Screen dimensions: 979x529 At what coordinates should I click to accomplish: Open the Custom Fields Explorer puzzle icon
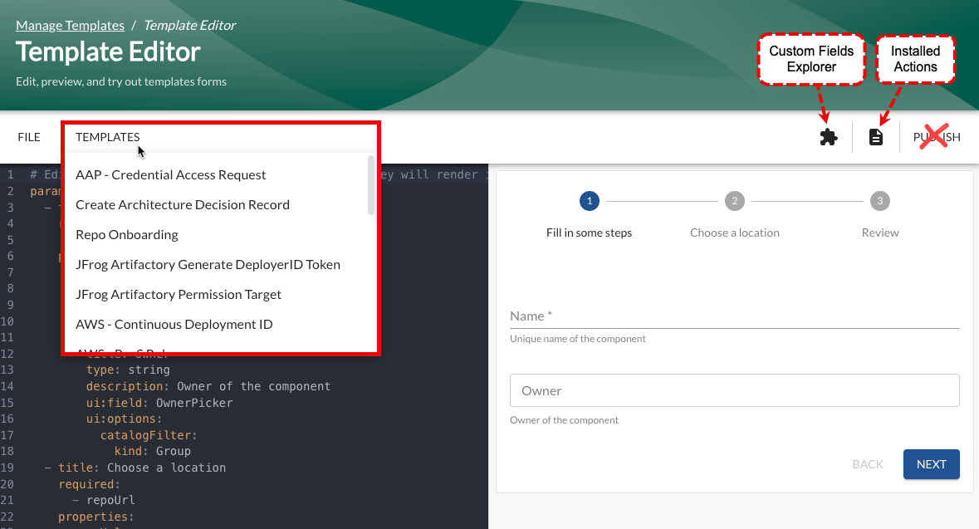pyautogui.click(x=828, y=137)
